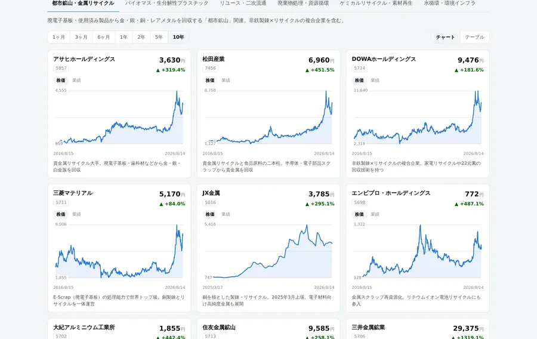The image size is (537, 339).
Task: Switch to チャート view
Action: pos(446,37)
